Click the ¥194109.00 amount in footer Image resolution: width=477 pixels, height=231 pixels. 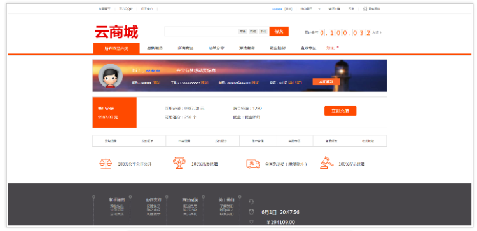coord(280,222)
